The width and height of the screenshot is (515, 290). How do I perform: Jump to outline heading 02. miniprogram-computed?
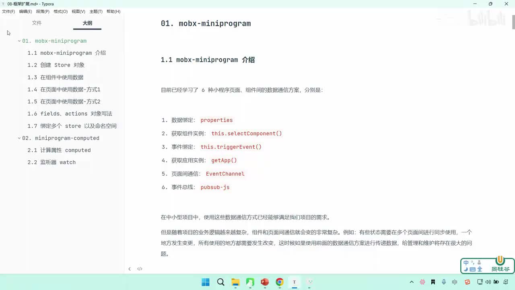click(61, 138)
